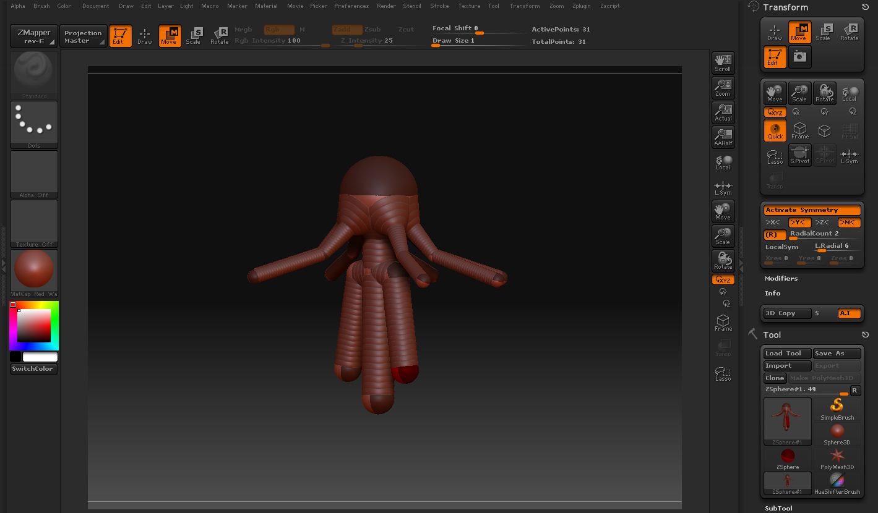The width and height of the screenshot is (878, 513).
Task: Open the Standard brush selector
Action: 34,75
